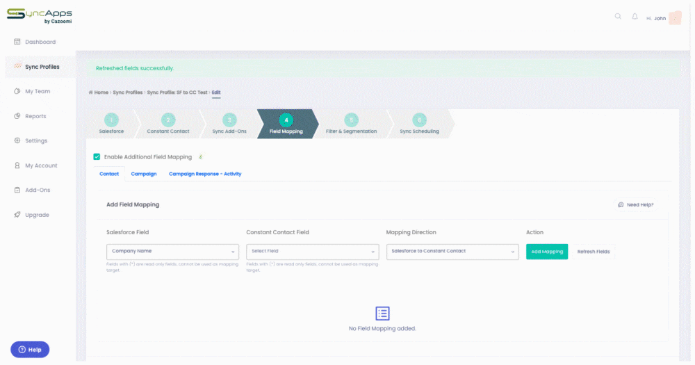Click the My Team sidebar icon
Viewport: 695px width, 365px height.
pos(17,91)
